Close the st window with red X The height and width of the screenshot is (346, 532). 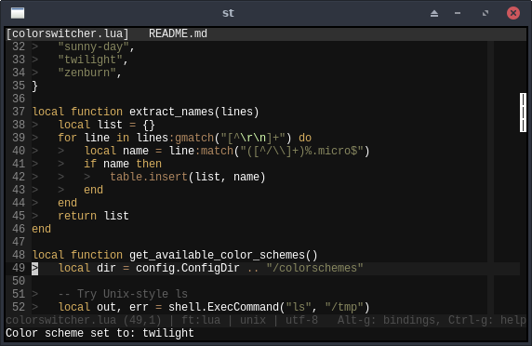[513, 13]
